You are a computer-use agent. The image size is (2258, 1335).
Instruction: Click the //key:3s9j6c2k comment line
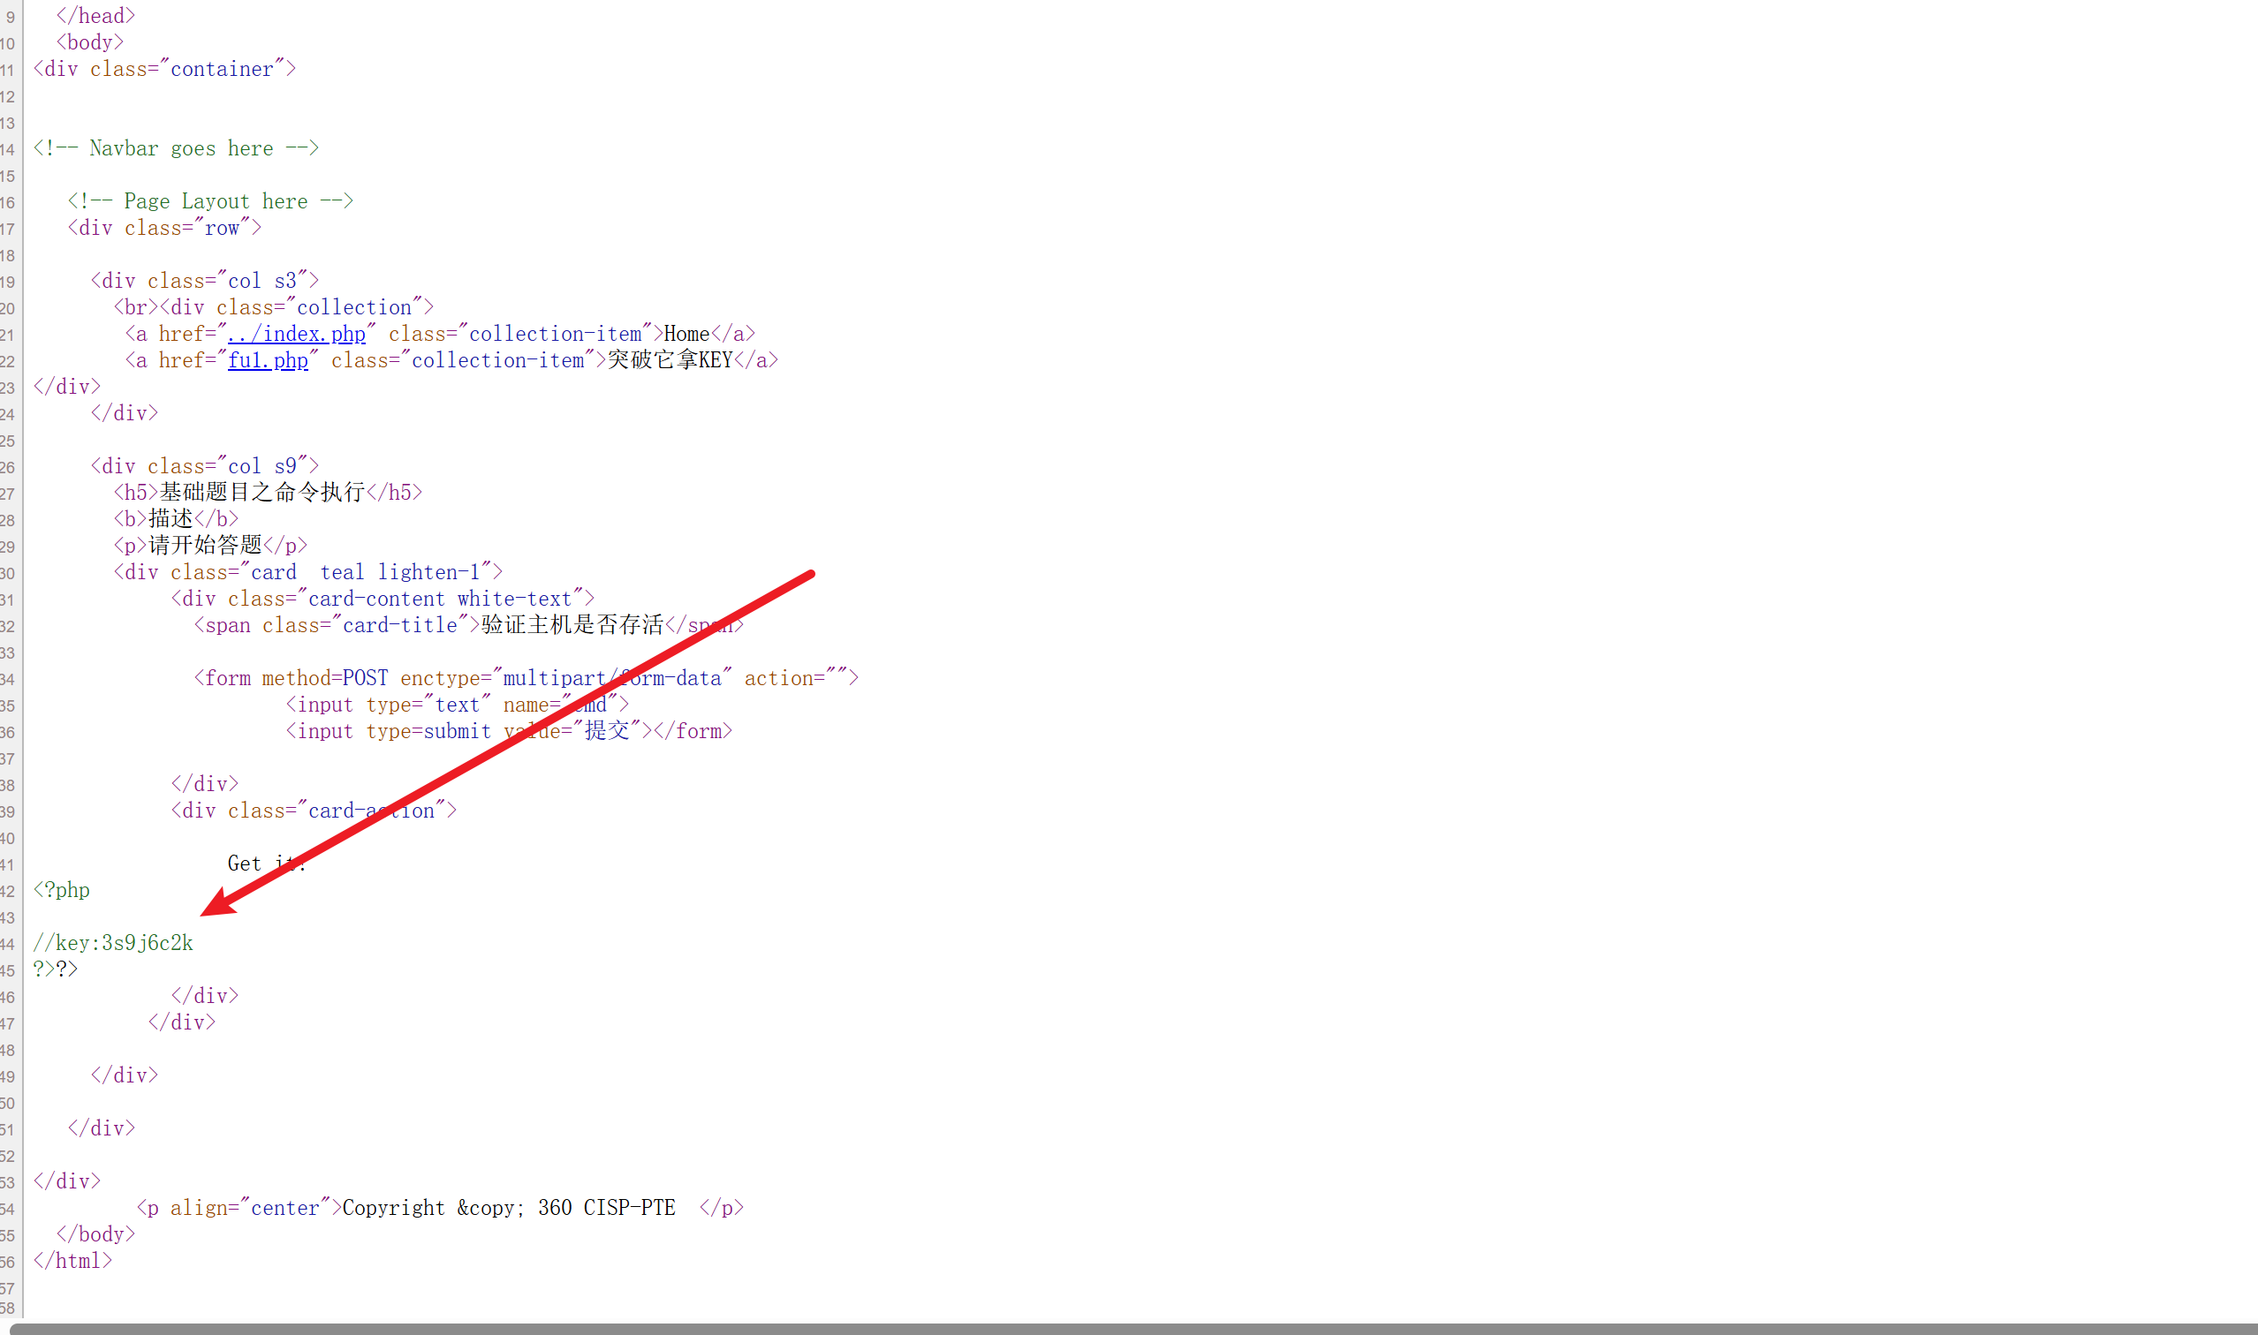[x=113, y=943]
